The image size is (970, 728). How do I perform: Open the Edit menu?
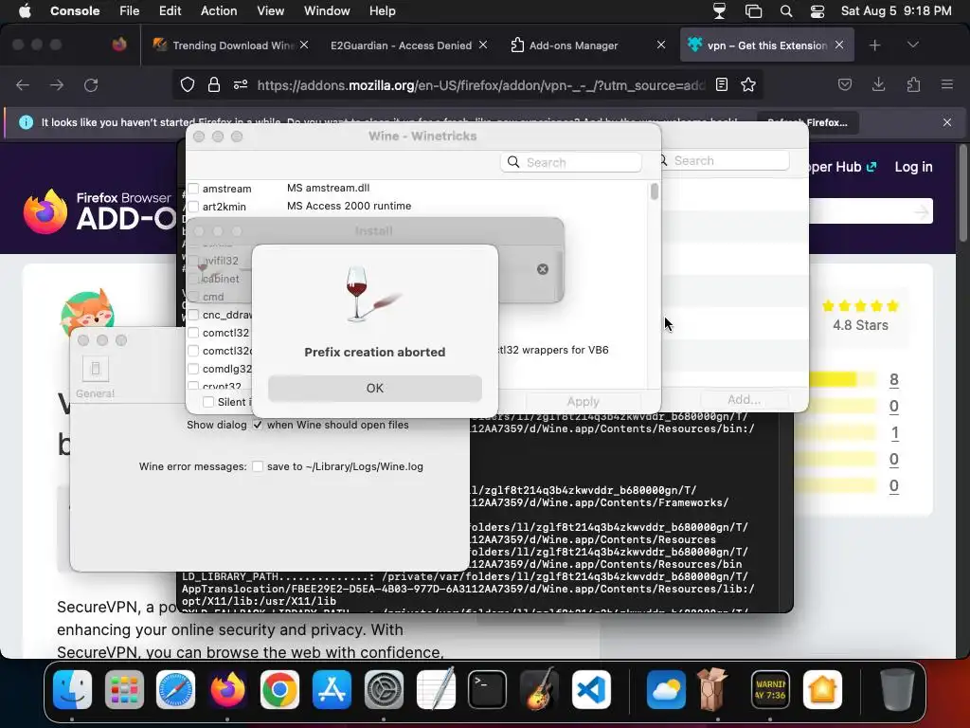[x=171, y=10]
